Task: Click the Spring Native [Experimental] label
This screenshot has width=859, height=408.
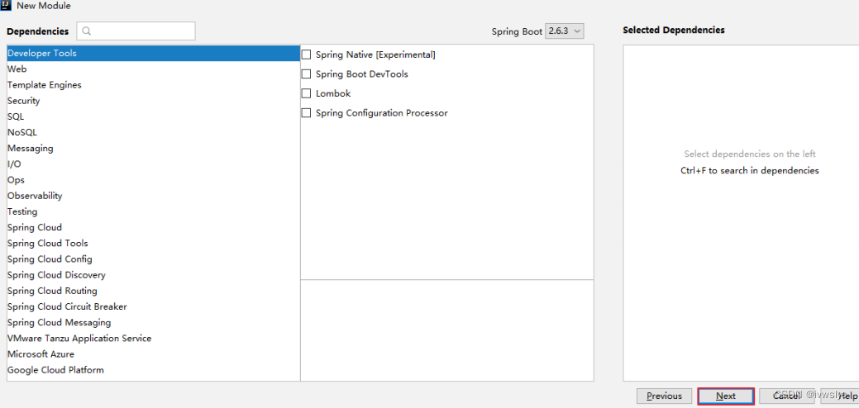Action: (x=375, y=55)
